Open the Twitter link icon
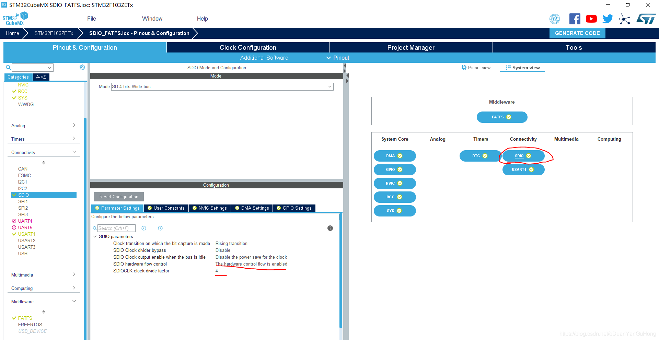This screenshot has width=659, height=340. (608, 19)
